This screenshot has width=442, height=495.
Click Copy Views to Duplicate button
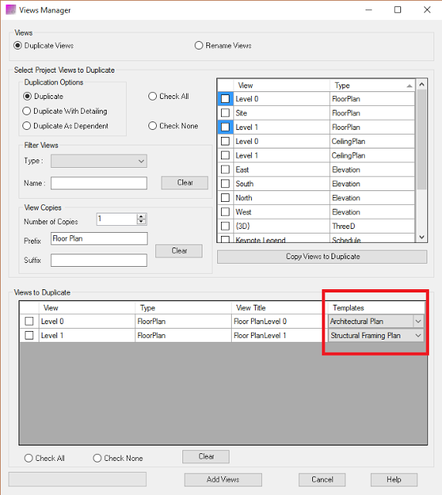pyautogui.click(x=322, y=257)
